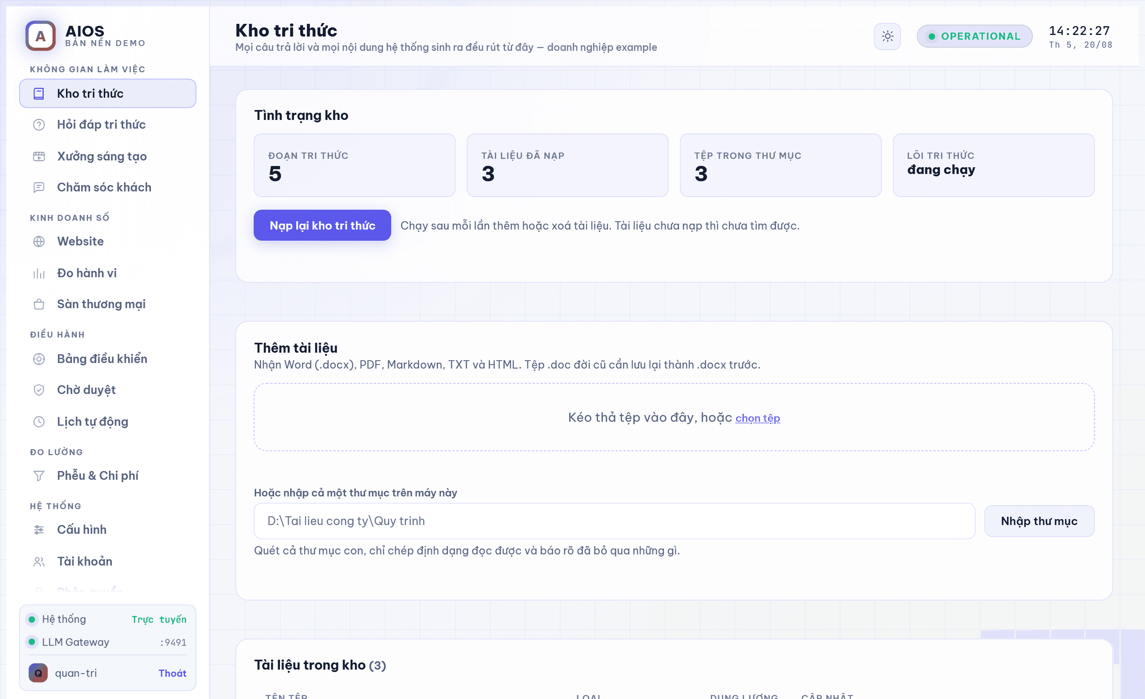The height and width of the screenshot is (699, 1145).
Task: Open the Kho tri thức menu item
Action: click(x=108, y=93)
